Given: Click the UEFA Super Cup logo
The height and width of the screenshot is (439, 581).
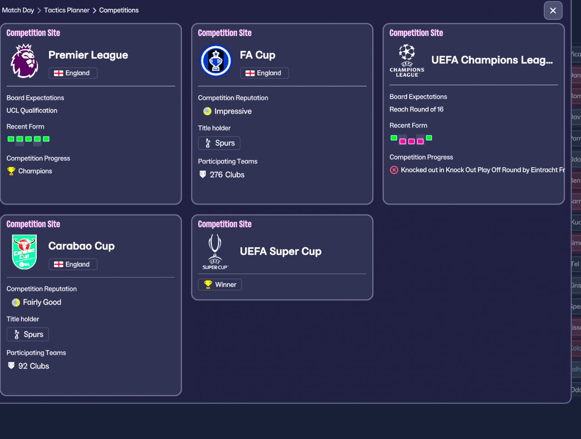Looking at the screenshot, I should [x=215, y=252].
